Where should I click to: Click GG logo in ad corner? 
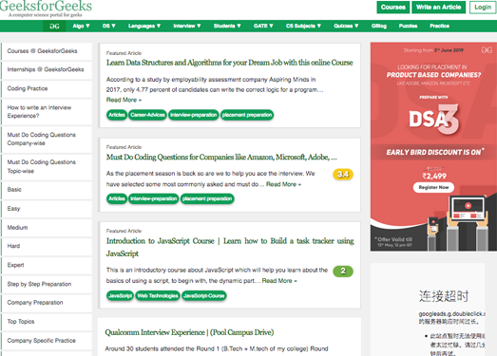click(487, 50)
